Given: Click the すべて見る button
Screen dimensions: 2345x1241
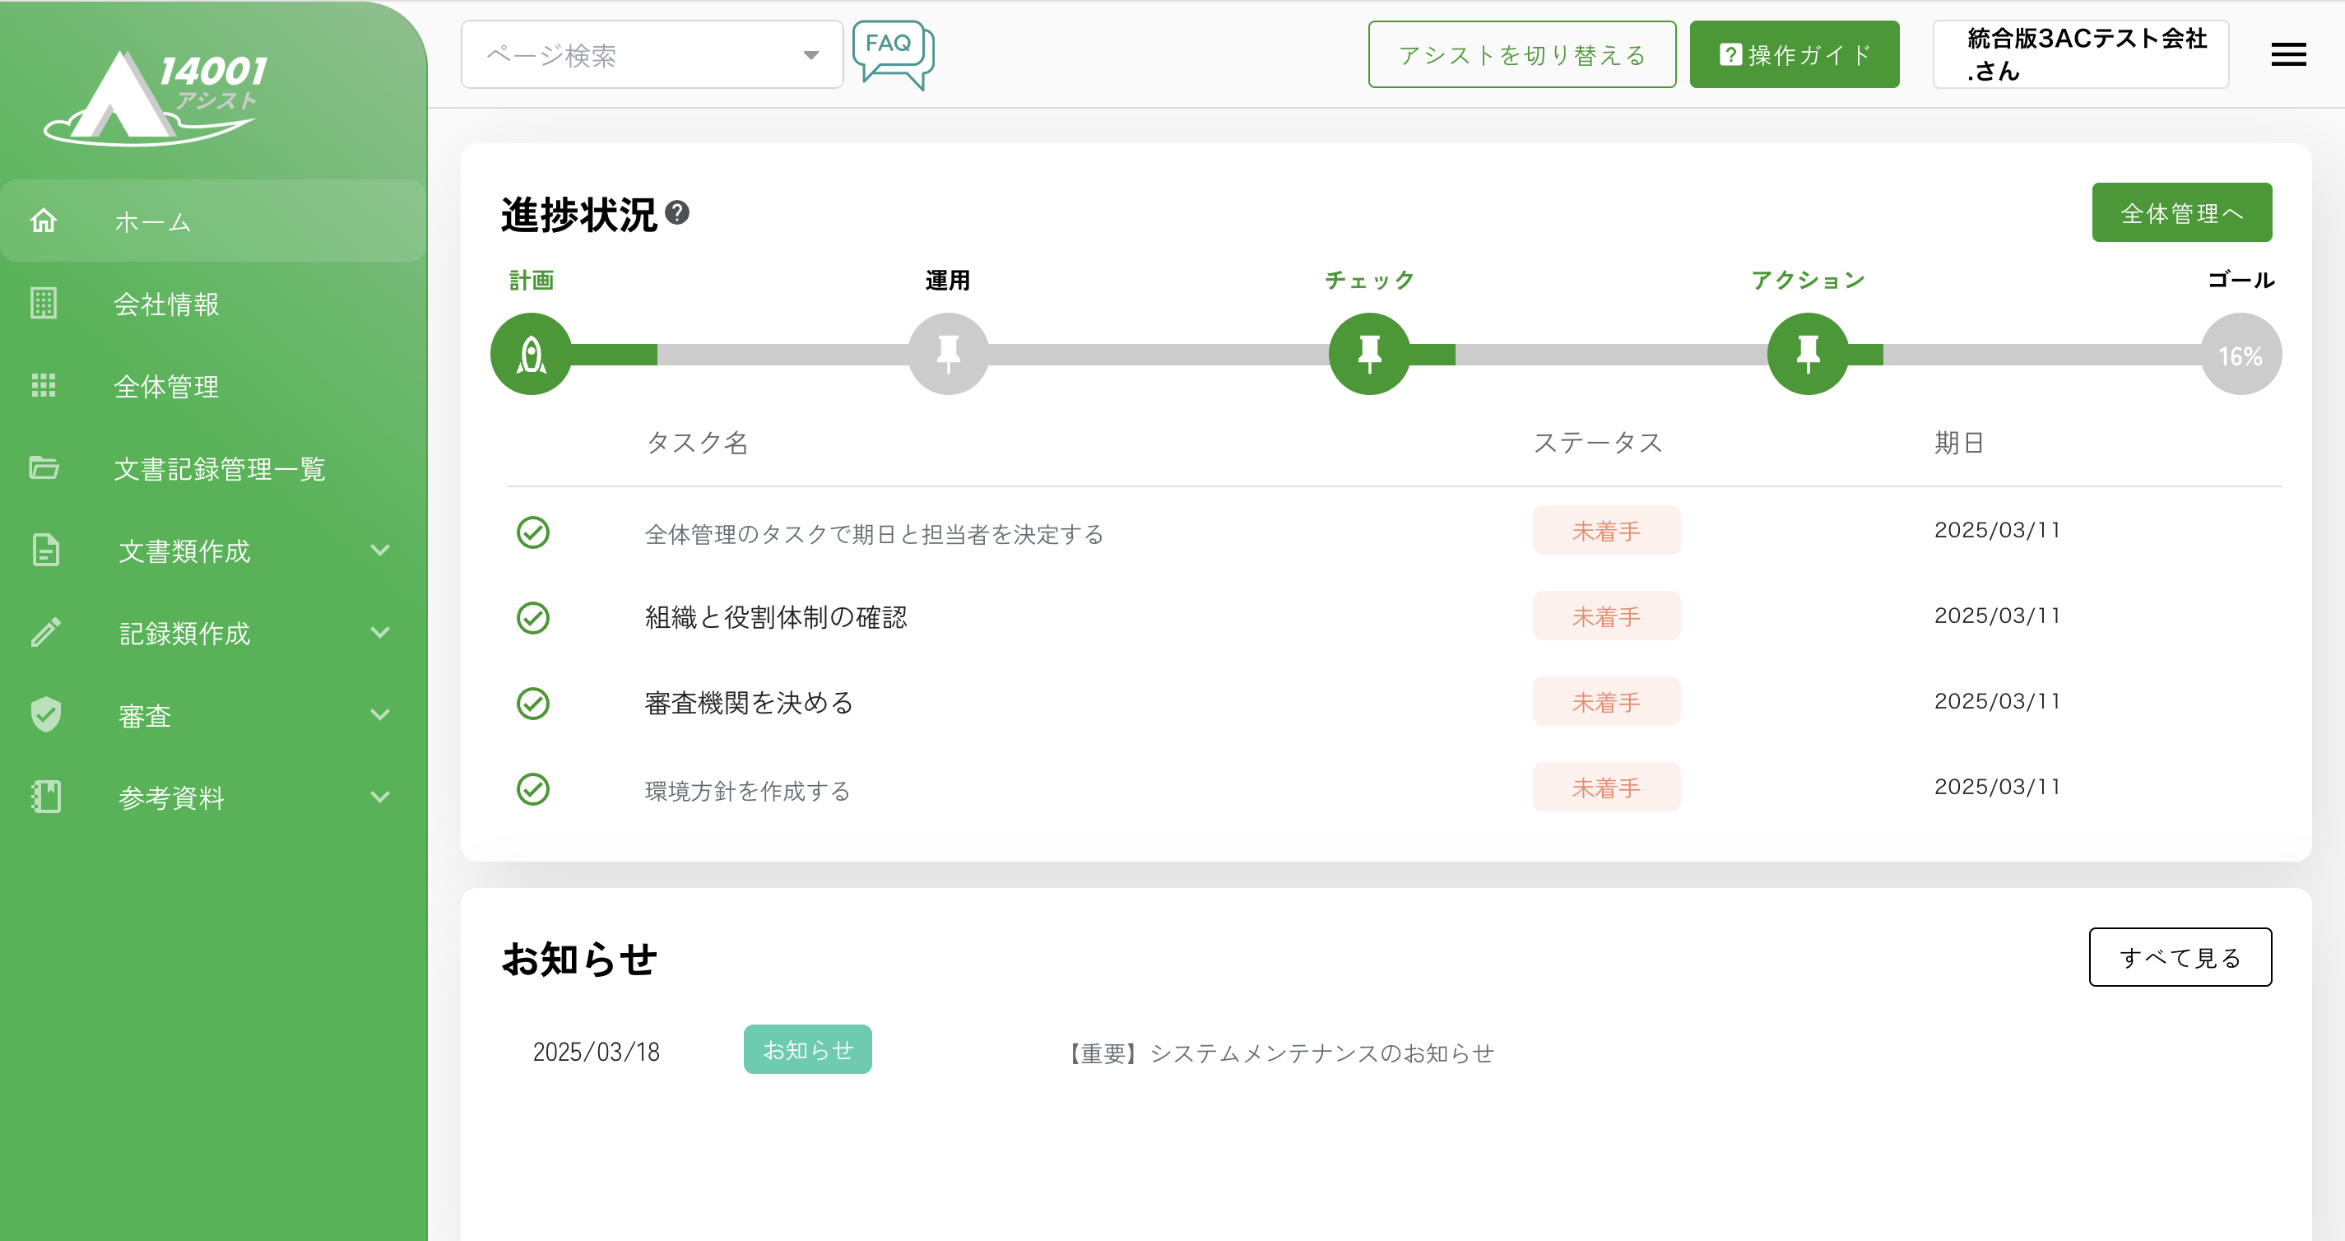Looking at the screenshot, I should click(2180, 957).
